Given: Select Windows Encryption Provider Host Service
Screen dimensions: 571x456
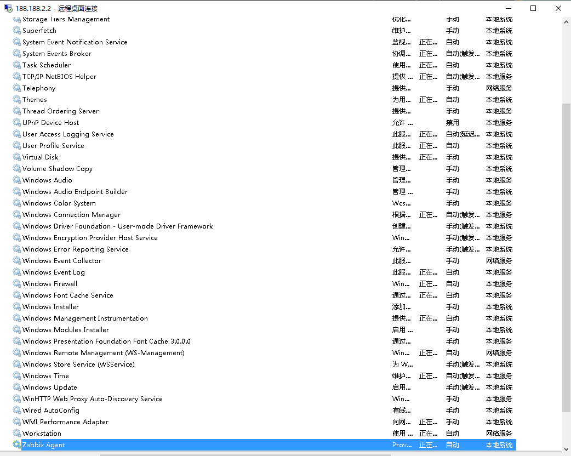Looking at the screenshot, I should 90,237.
